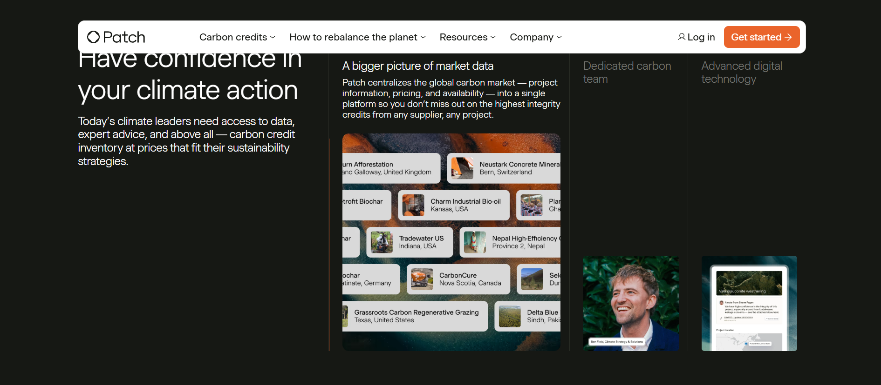
Task: Click the CarbonCure truck icon
Action: click(x=422, y=279)
